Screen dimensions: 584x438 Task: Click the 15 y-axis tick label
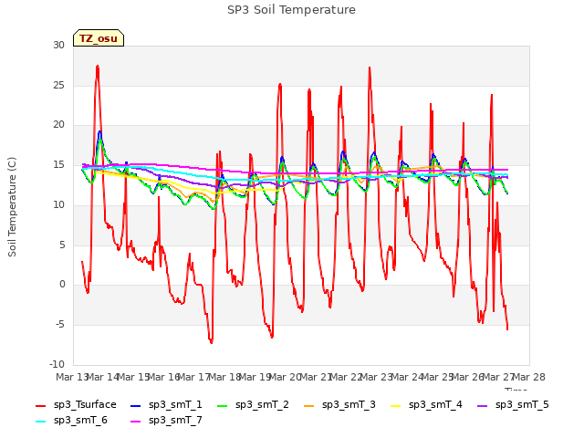tap(58, 165)
